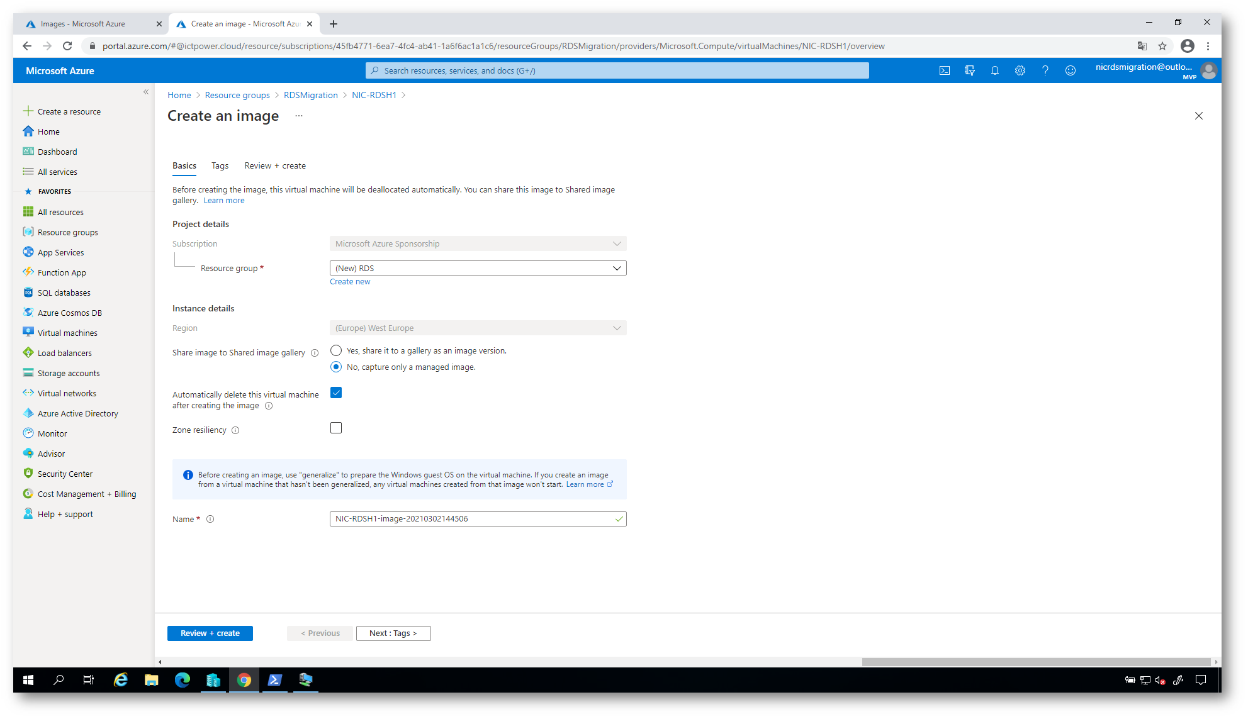Open Function App in the sidebar

click(x=62, y=272)
